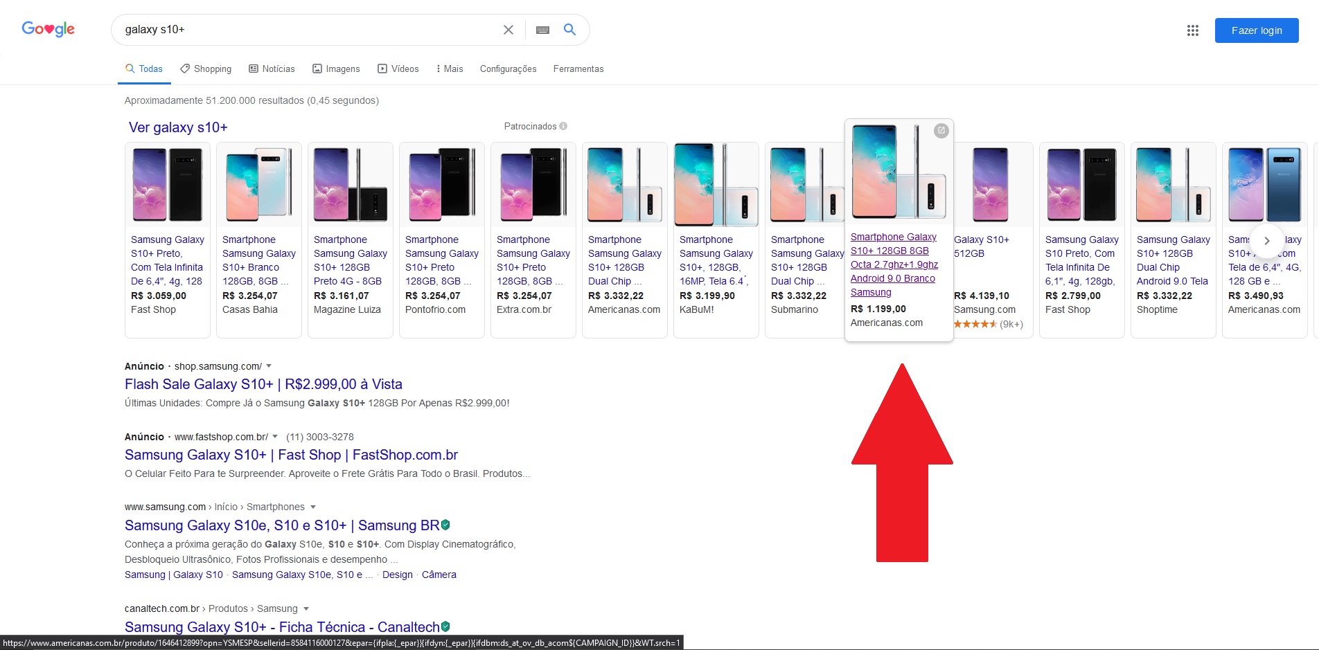Open Flash Sale Galaxy S10+ ad link

263,384
